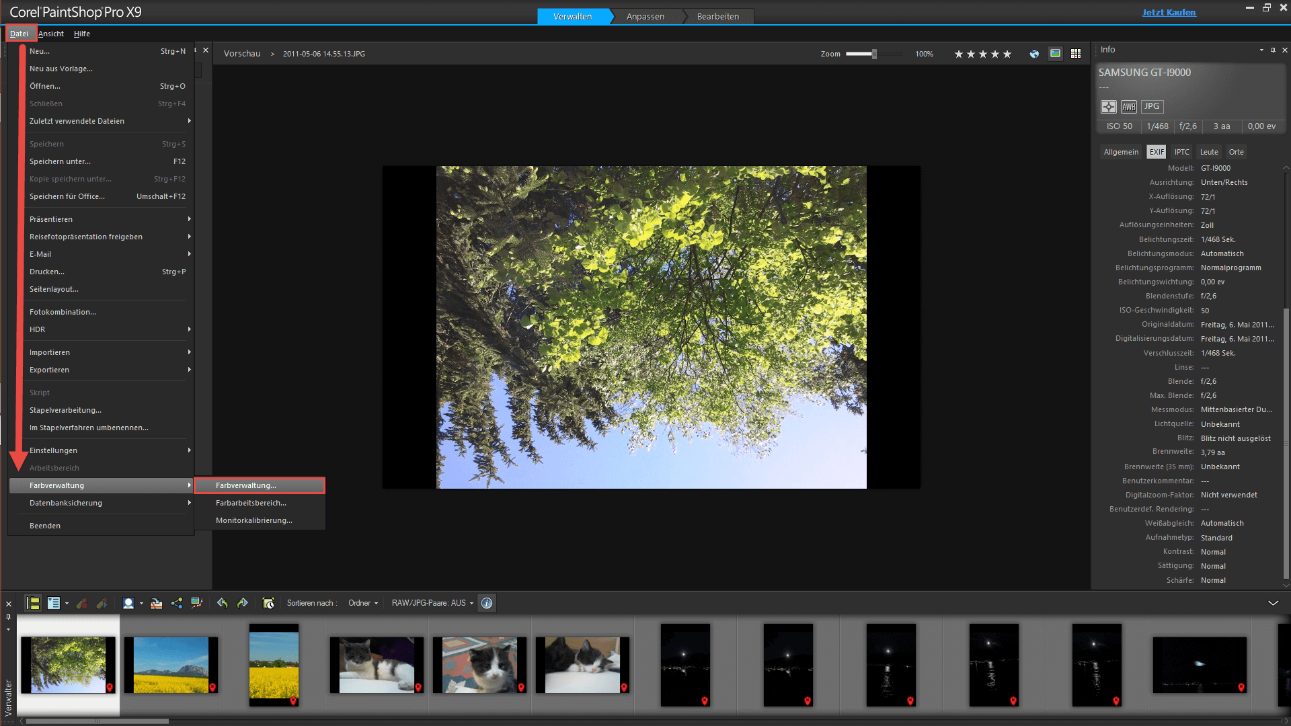Select the mountain and rapeseed field thumbnail
1291x726 pixels.
coord(171,665)
